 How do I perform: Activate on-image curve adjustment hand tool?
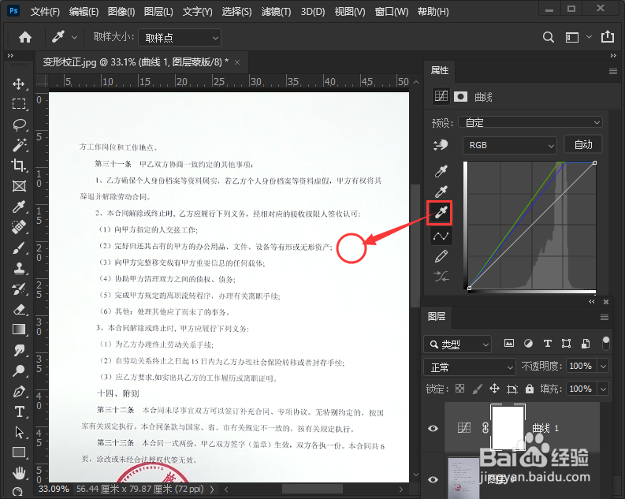(x=441, y=145)
